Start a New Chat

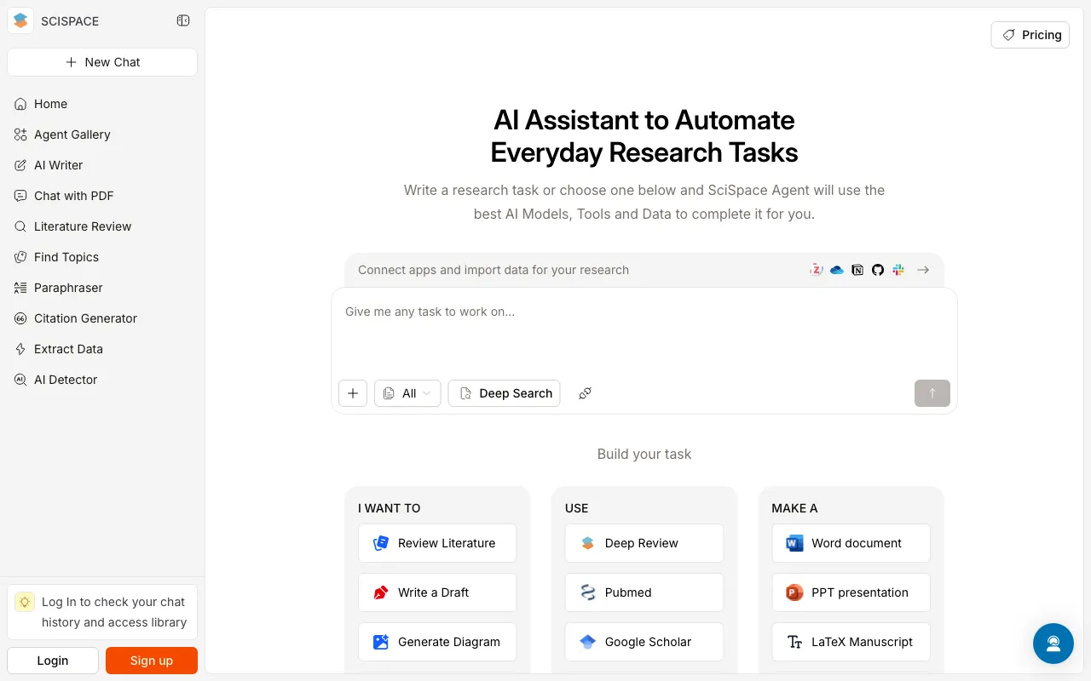click(x=102, y=62)
